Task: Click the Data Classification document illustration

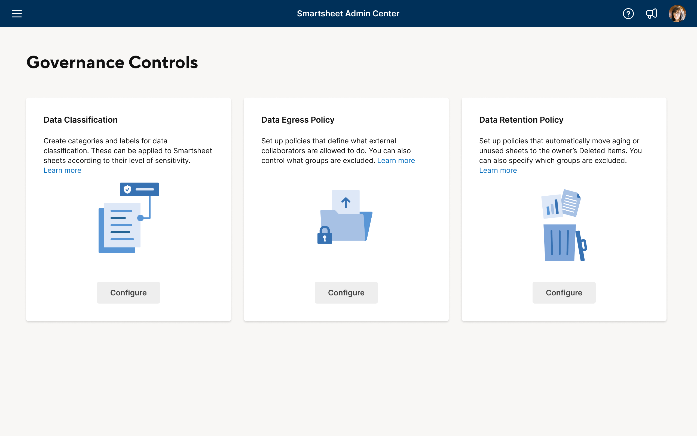Action: pyautogui.click(x=129, y=218)
